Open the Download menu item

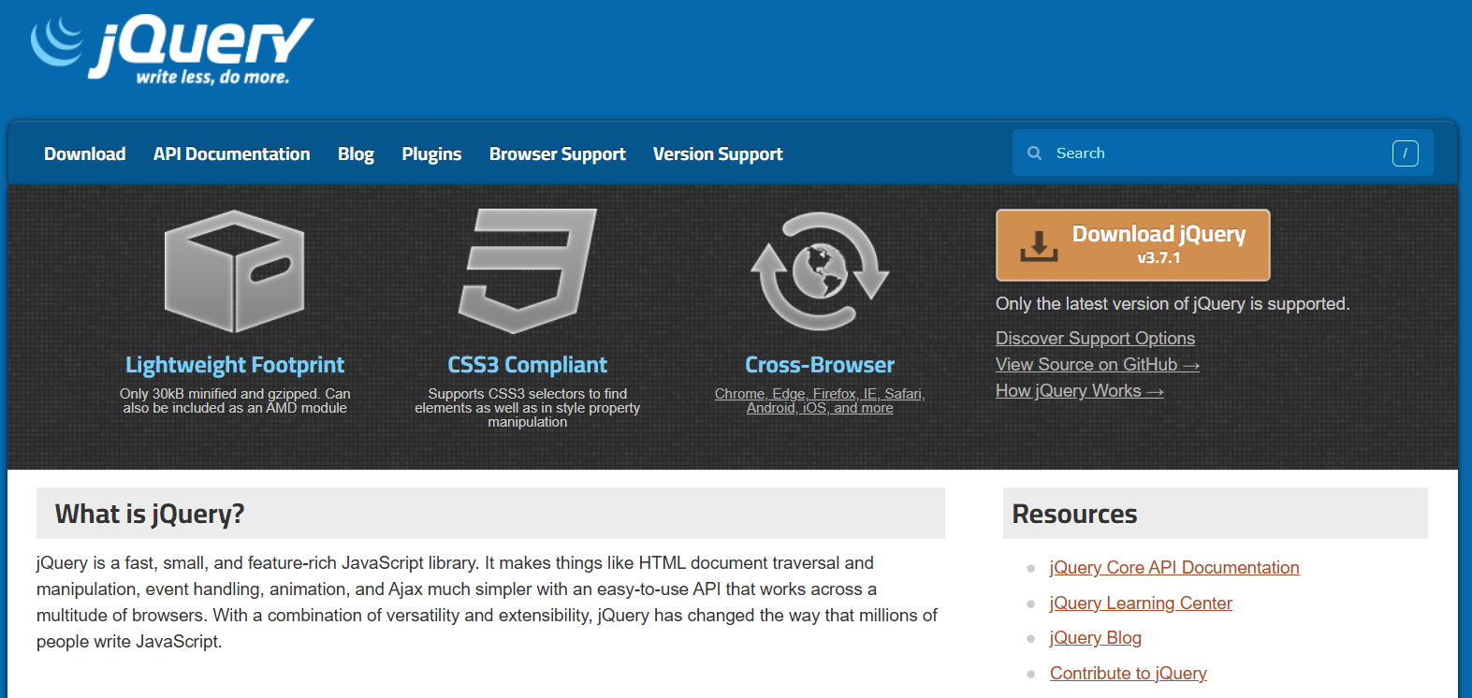pos(85,154)
